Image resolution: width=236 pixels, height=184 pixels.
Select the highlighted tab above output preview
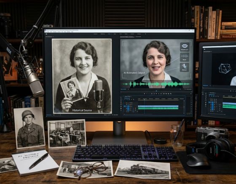click(127, 37)
